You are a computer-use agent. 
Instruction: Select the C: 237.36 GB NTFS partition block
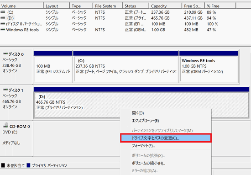126,67
